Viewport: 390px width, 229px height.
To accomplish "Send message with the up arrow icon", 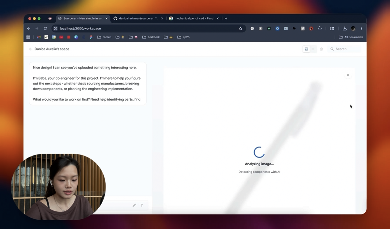I will coord(142,205).
